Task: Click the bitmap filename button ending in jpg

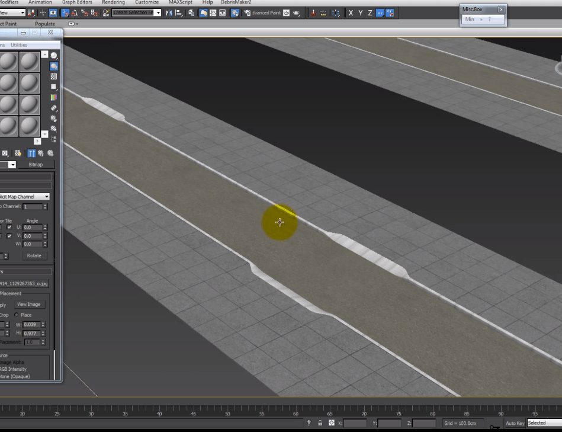Action: pos(24,284)
